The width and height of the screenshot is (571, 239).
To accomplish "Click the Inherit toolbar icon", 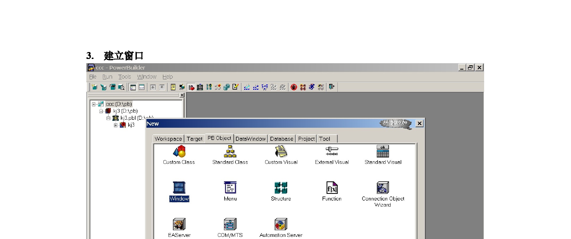I will point(103,87).
